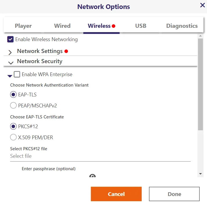Select PEAP/MSCHAPv2 authentication variant
The width and height of the screenshot is (207, 207).
point(13,105)
